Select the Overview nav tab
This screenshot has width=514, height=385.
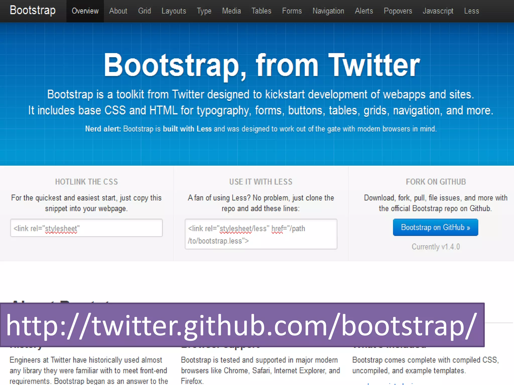85,11
